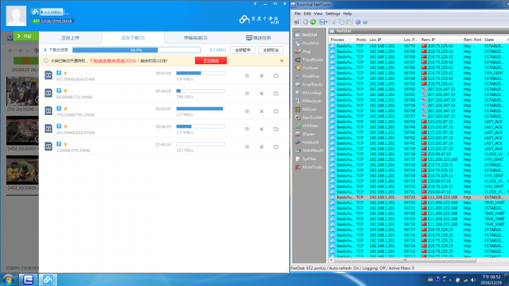Click the green refresh toolbar icon

[313, 22]
